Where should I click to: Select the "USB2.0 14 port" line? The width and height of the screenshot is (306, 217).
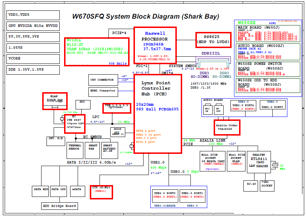pos(148,135)
